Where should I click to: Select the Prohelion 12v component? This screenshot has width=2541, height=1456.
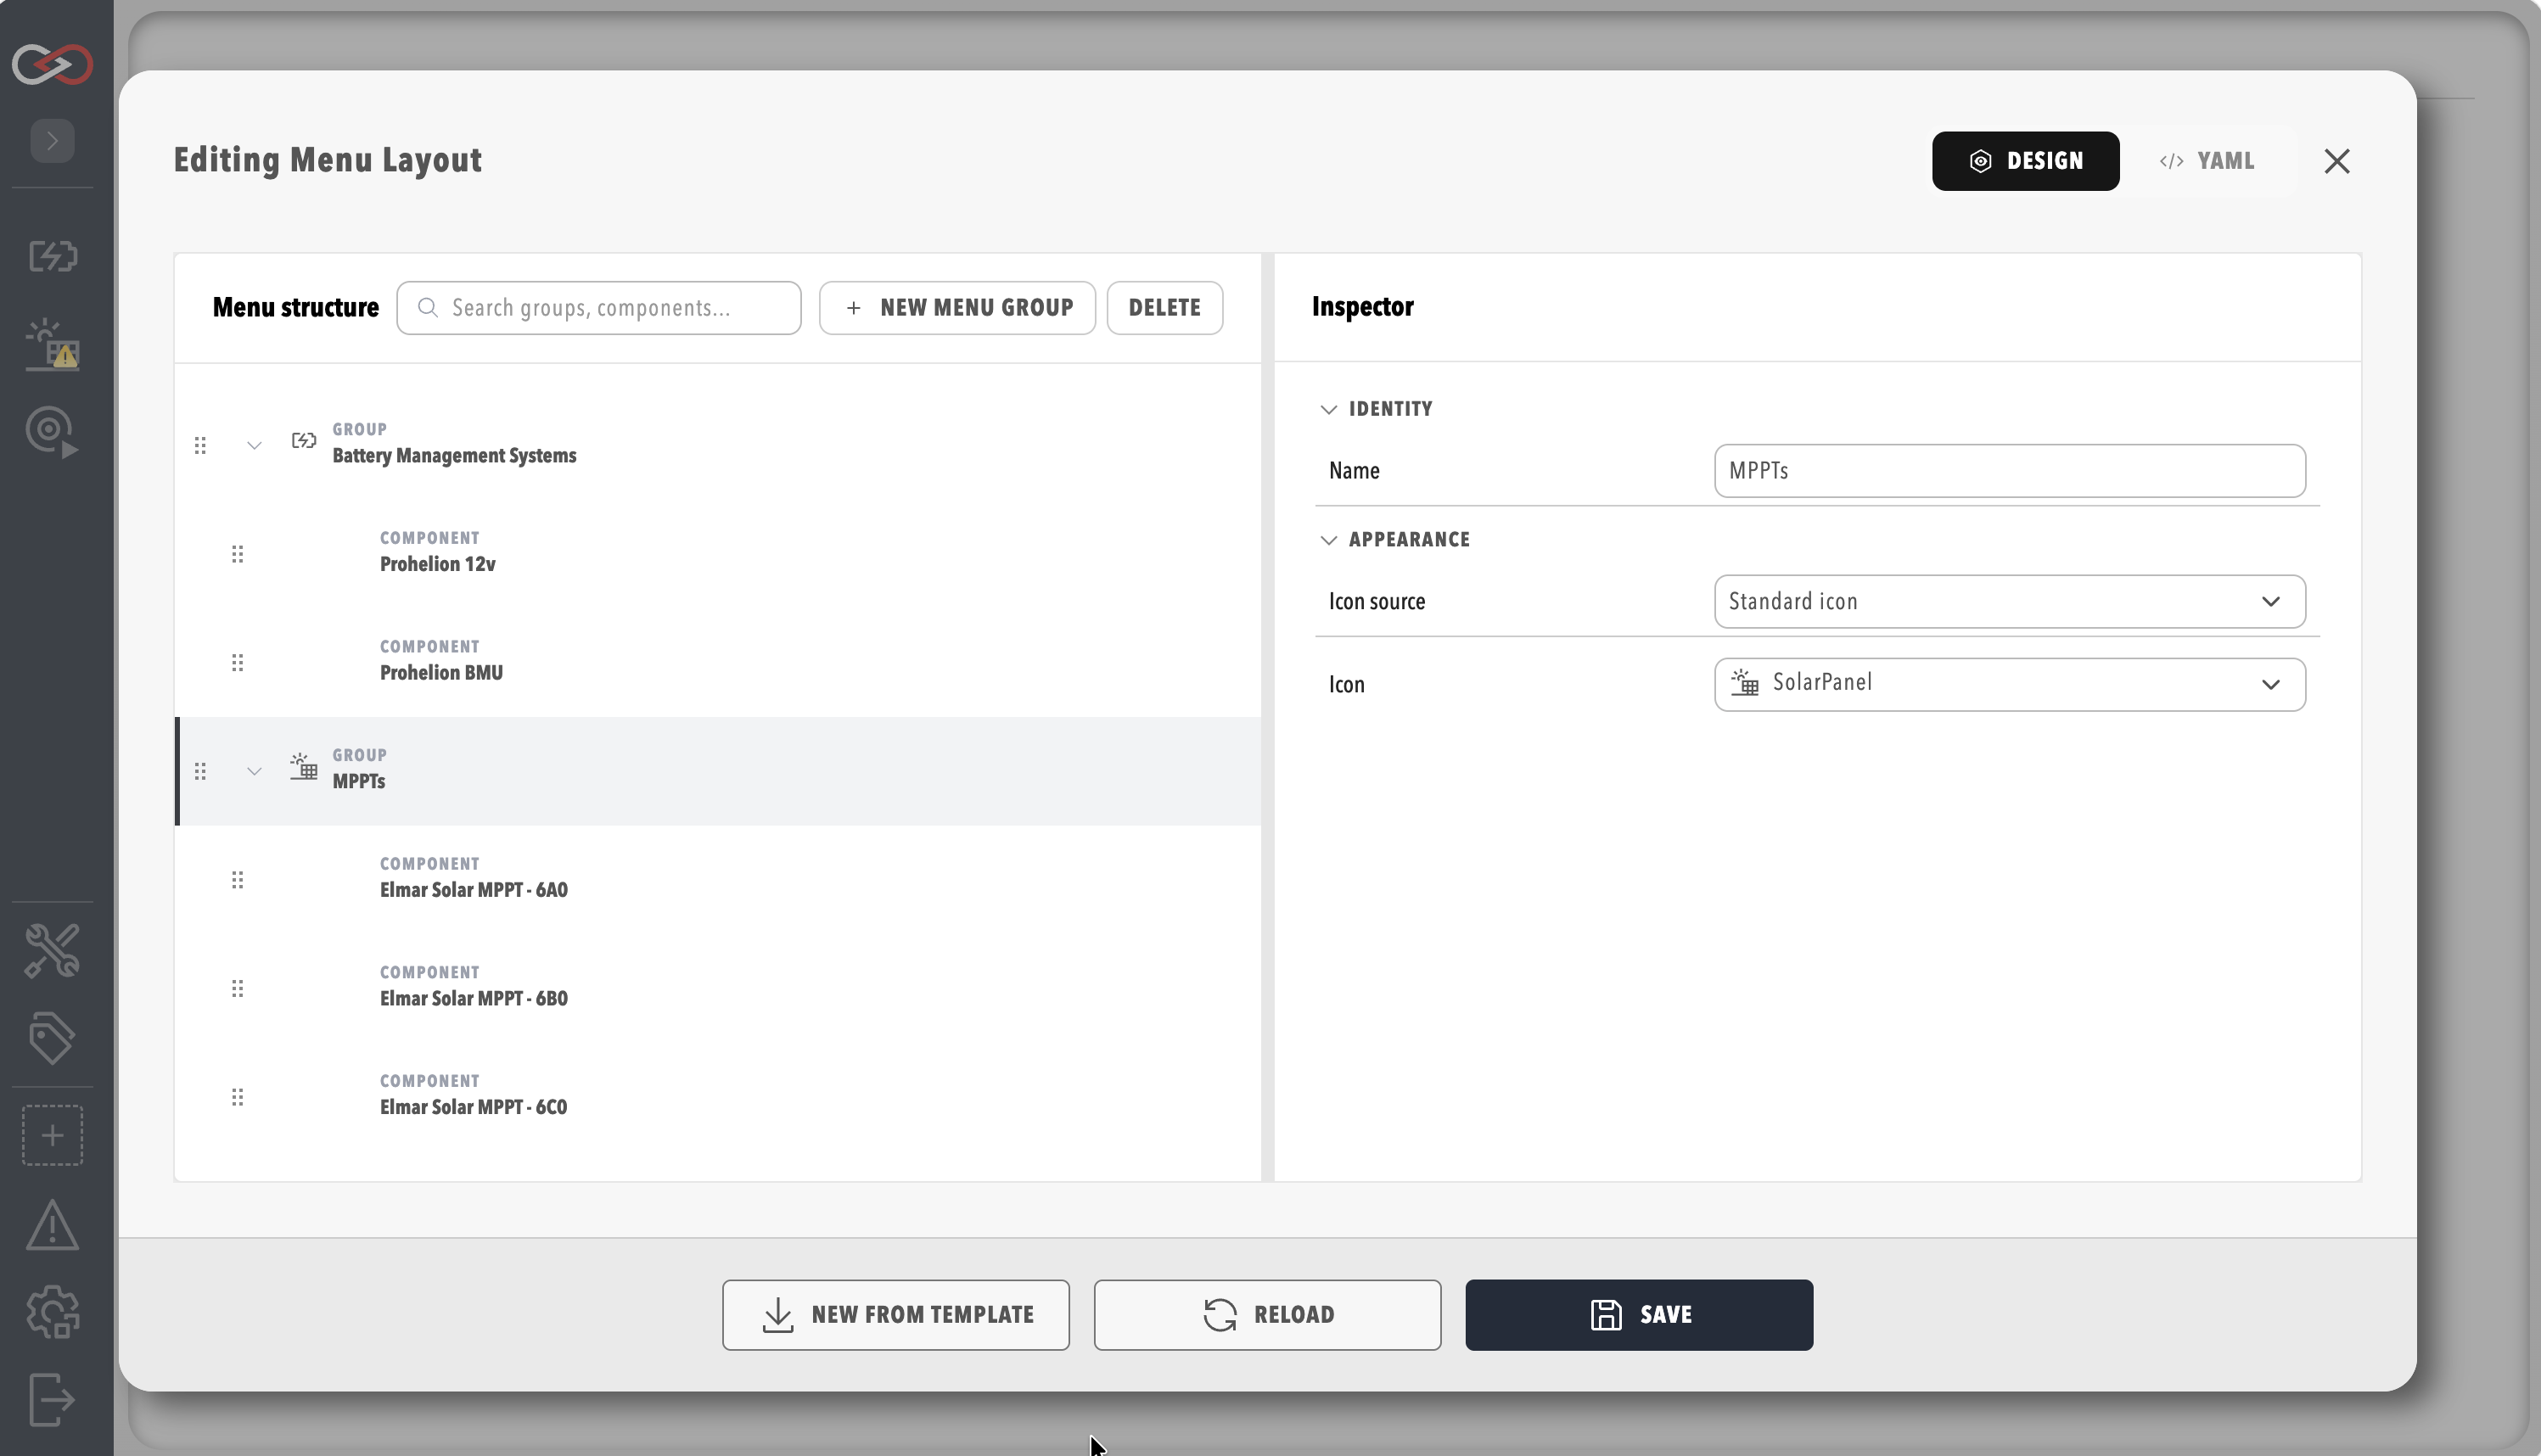pos(718,553)
